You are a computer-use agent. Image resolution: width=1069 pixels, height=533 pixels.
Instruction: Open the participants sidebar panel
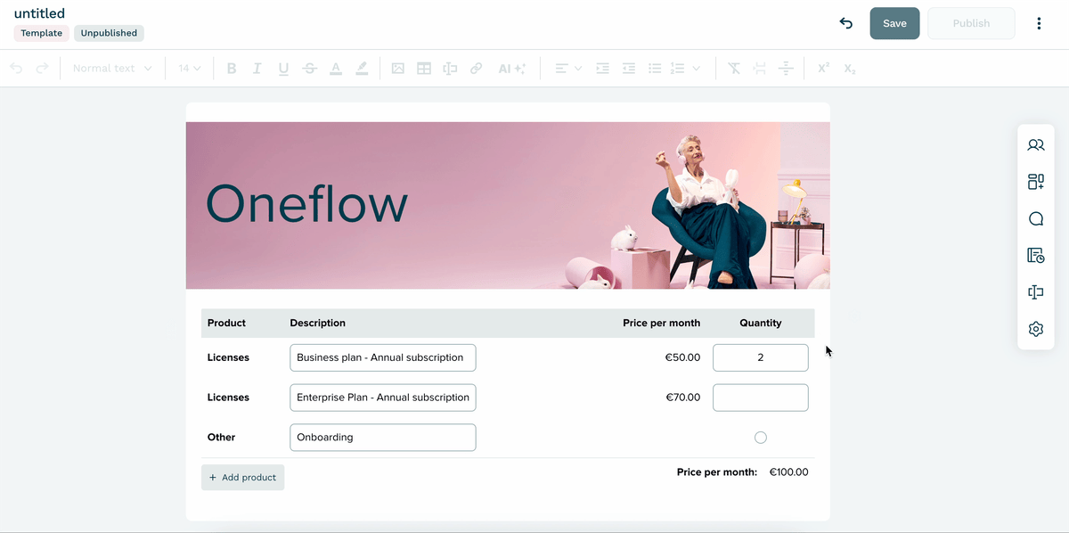point(1036,144)
